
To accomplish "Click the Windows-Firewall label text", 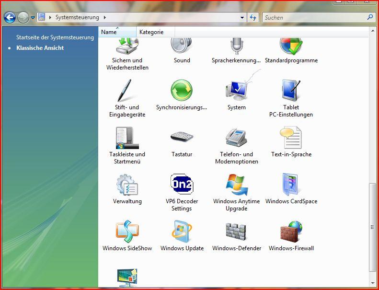I will [291, 248].
